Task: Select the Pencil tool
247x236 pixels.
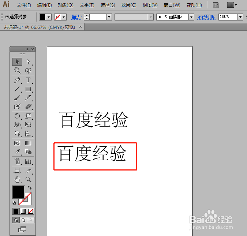Action: pos(28,98)
